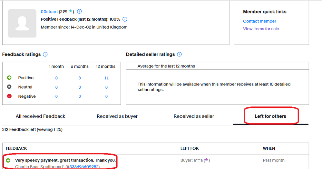
Task: Click the Contact member link
Action: (x=259, y=21)
